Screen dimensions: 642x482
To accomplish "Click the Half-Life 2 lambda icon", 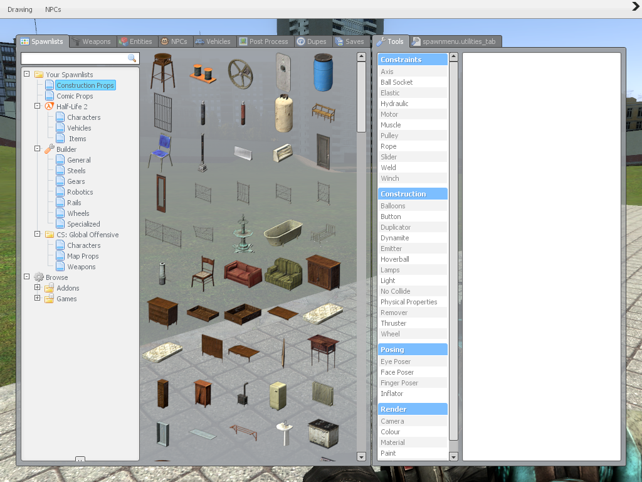I will (49, 106).
